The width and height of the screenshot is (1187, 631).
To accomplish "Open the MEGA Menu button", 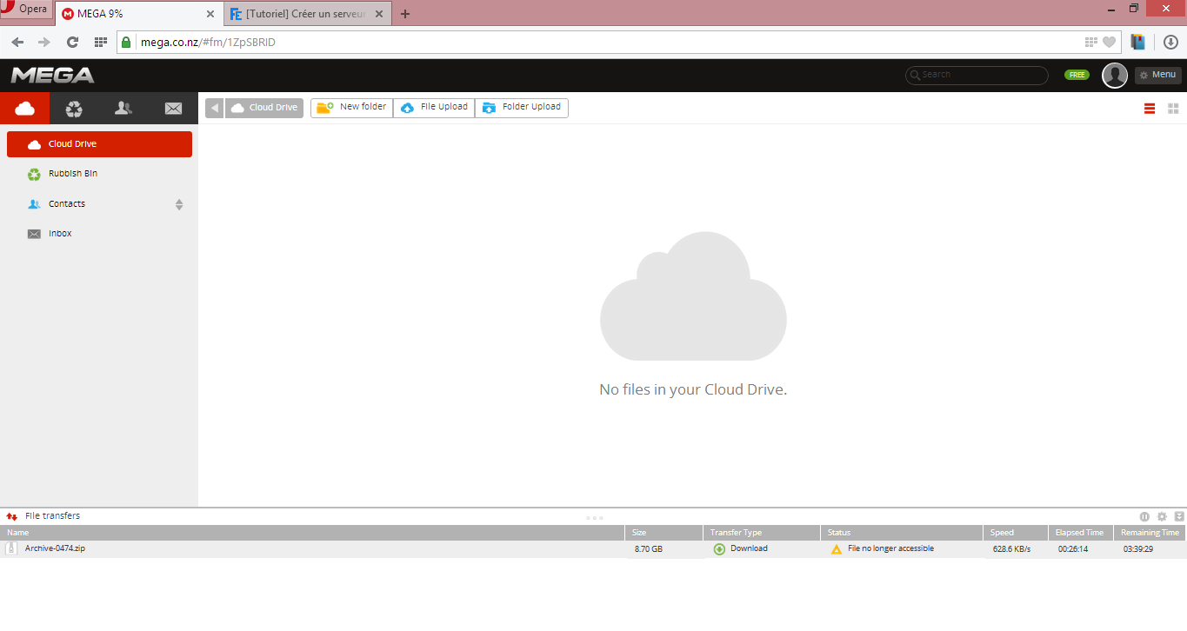I will click(1157, 75).
